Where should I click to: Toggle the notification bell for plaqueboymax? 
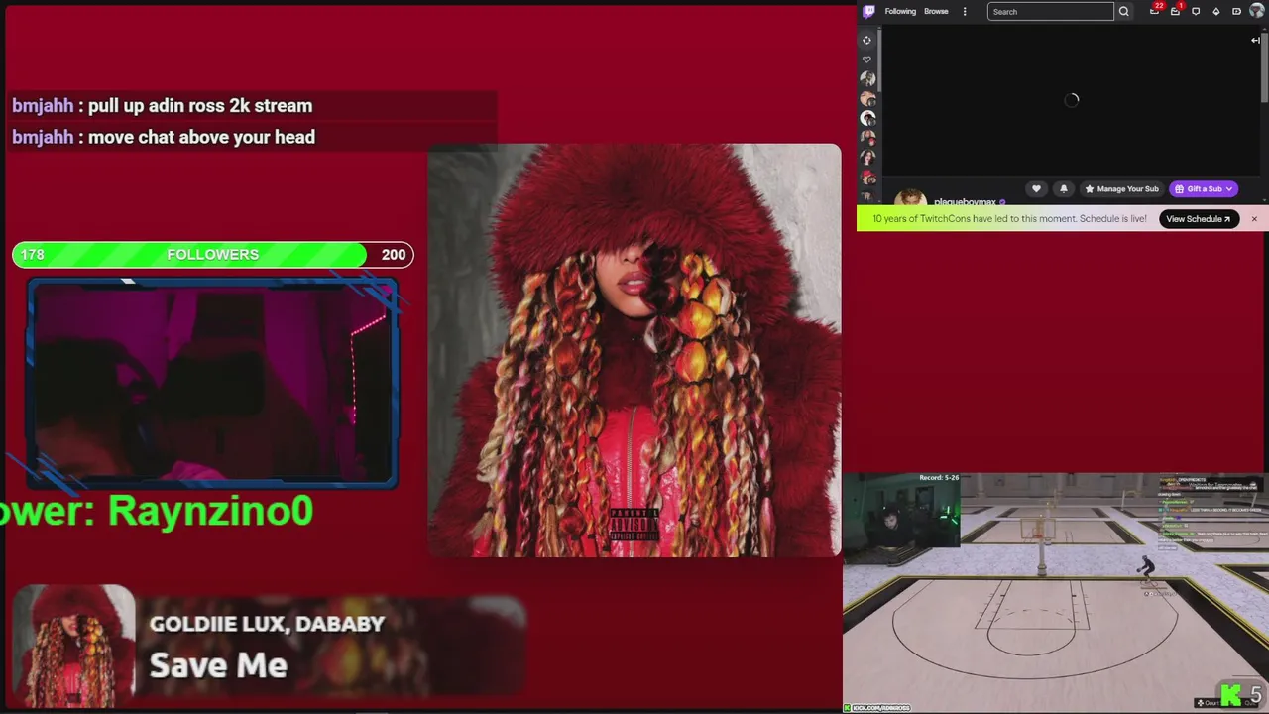coord(1064,188)
